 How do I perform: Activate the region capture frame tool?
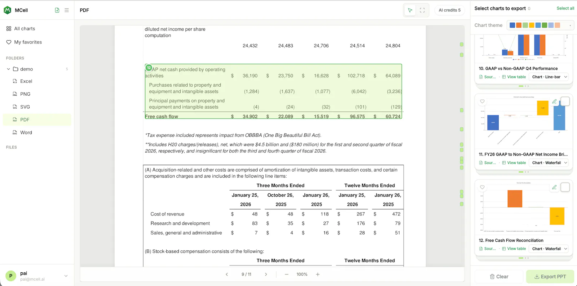click(x=422, y=10)
